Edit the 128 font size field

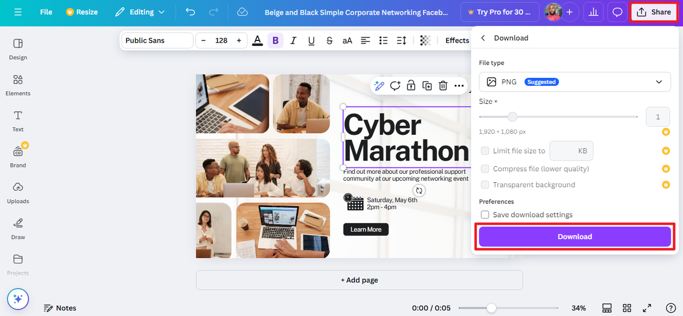221,40
